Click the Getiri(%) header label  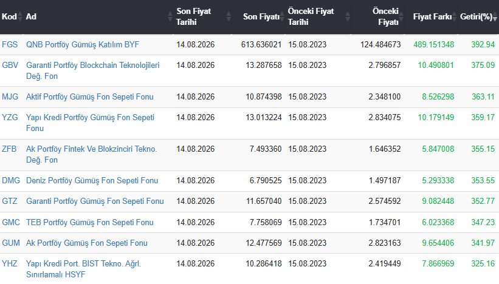[x=476, y=16]
